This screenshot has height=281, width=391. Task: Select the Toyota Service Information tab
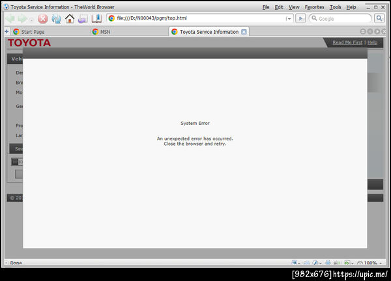(209, 32)
